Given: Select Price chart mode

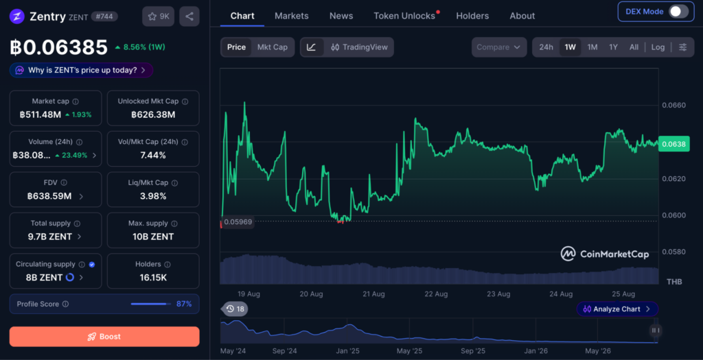Looking at the screenshot, I should 236,47.
